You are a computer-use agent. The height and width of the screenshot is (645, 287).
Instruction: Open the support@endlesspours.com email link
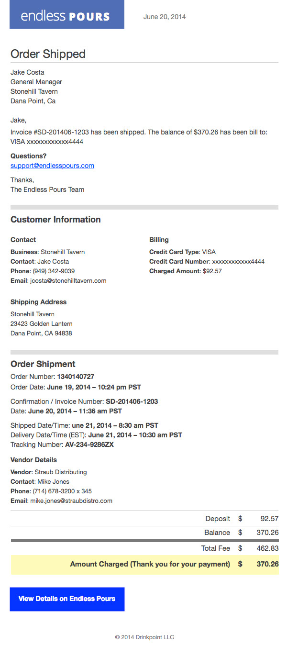(x=52, y=166)
